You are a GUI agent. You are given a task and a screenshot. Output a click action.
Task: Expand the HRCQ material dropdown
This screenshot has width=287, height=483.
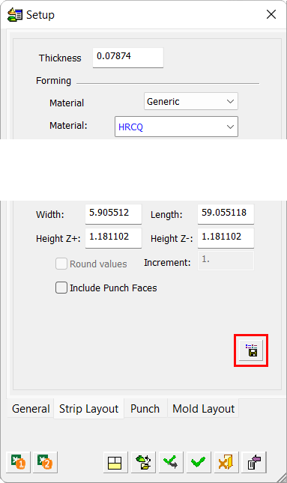176,127
